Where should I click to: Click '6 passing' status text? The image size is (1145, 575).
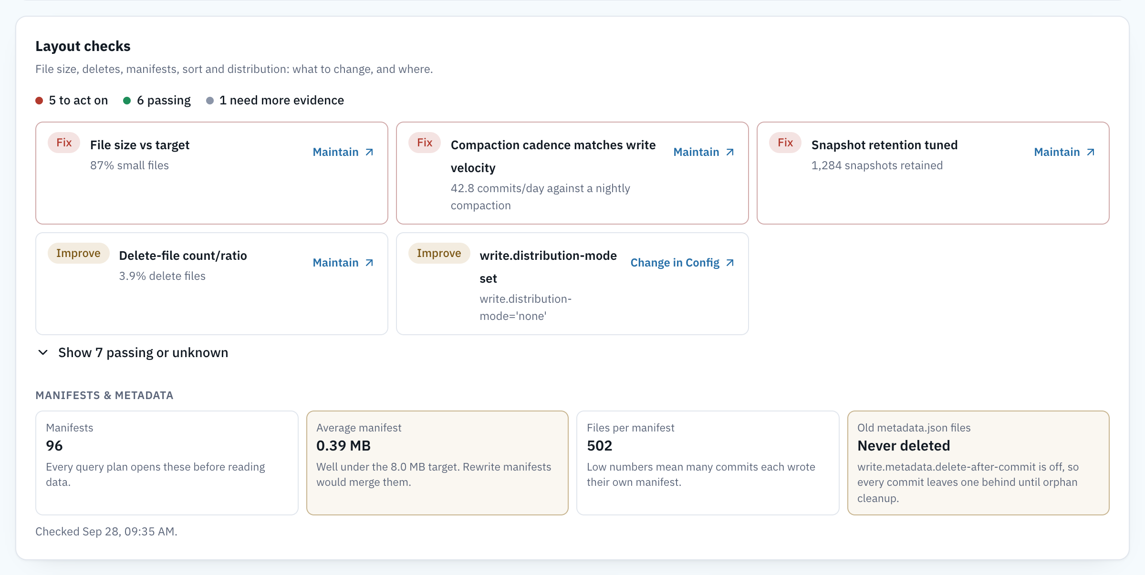point(164,100)
